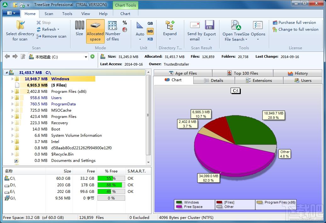The image size is (326, 223).
Task: Click the small pie chart icon under percent
Action: click(125, 29)
